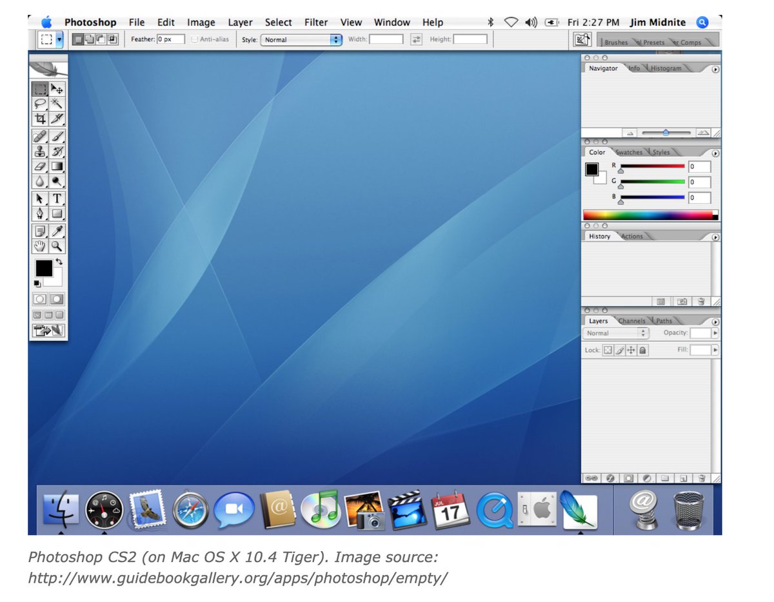Screen dimensions: 774x602
Task: Choose Full Screen Mode with Menu Bar
Action: coord(49,315)
